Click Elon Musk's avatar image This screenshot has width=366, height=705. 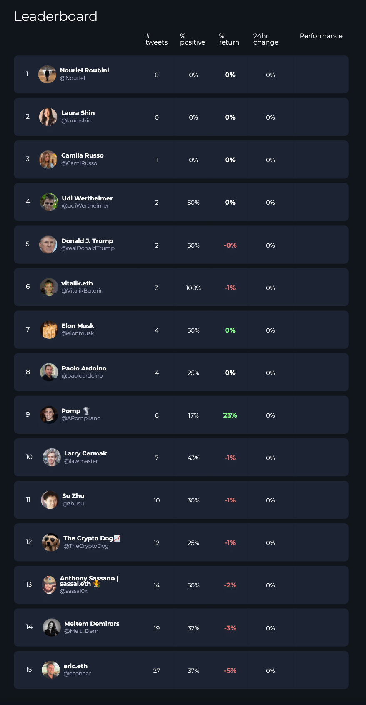(49, 330)
